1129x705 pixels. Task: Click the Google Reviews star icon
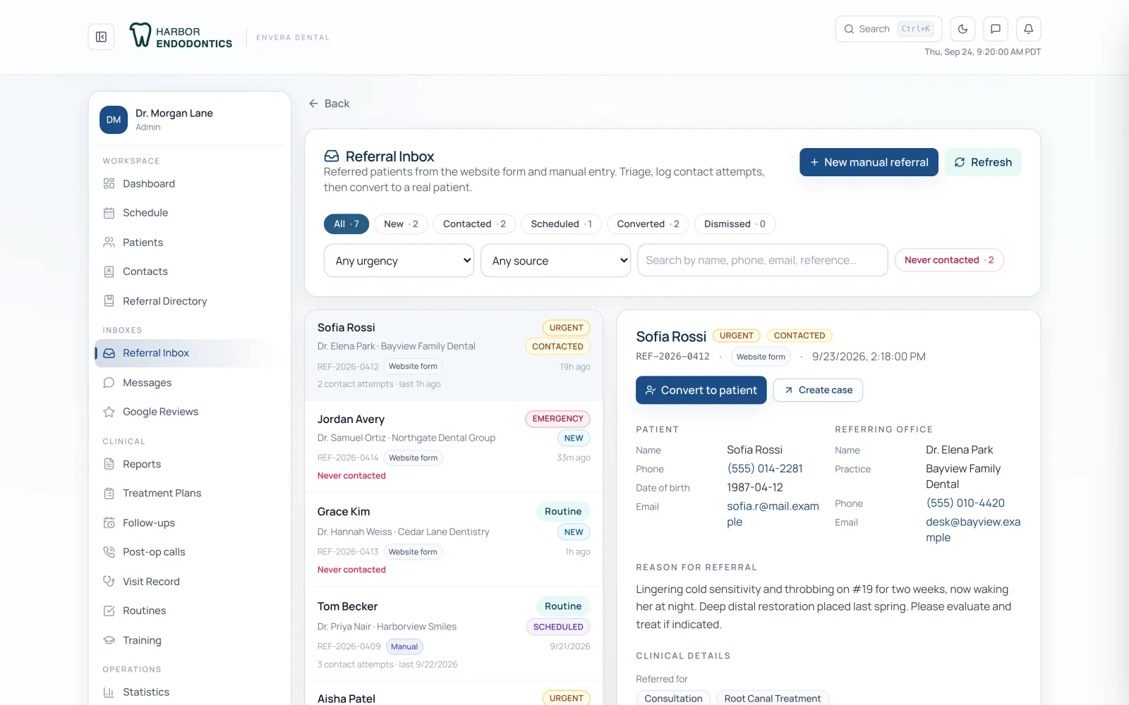pyautogui.click(x=109, y=412)
